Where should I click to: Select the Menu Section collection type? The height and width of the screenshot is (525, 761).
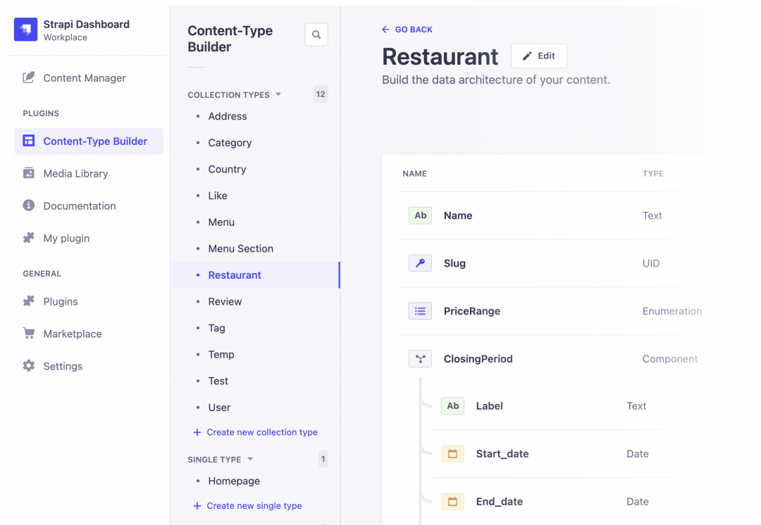click(241, 248)
